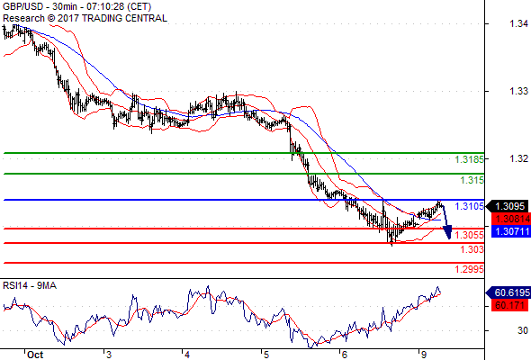This screenshot has height=360, width=531.
Task: Select the 1.3185 green resistance label
Action: pos(469,159)
